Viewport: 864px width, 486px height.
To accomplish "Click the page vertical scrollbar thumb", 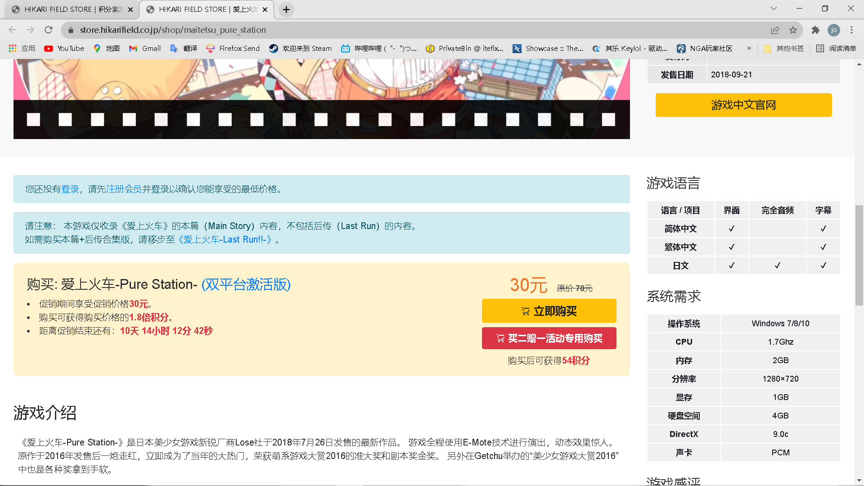I will [859, 255].
